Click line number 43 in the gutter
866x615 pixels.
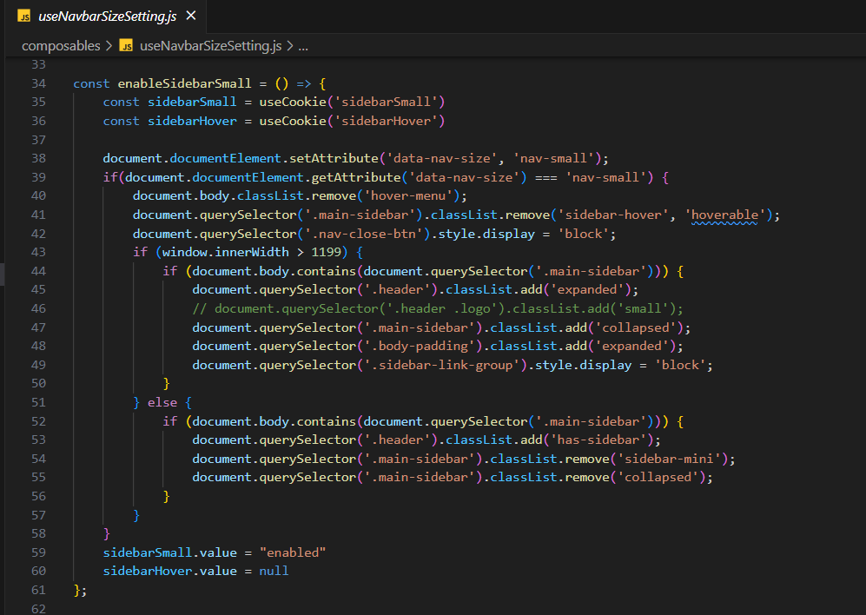pos(37,252)
